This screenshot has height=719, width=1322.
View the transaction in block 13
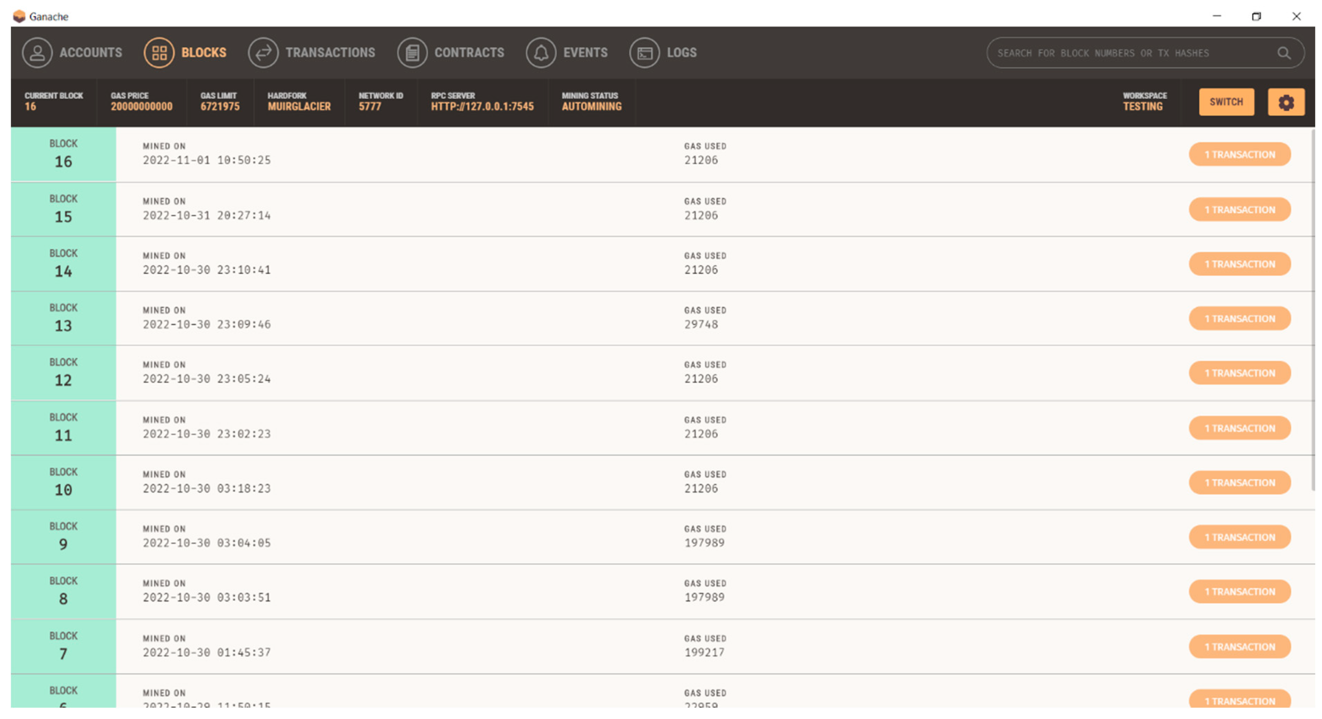pyautogui.click(x=1239, y=319)
